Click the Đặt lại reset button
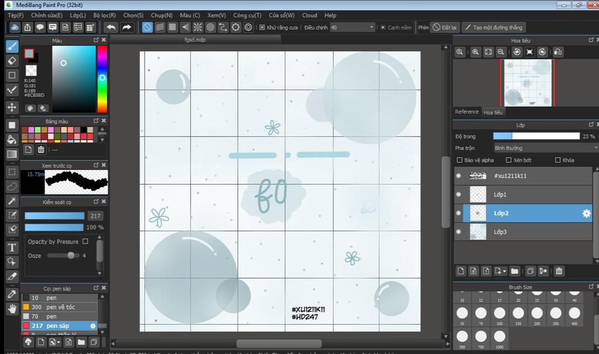 tap(445, 27)
